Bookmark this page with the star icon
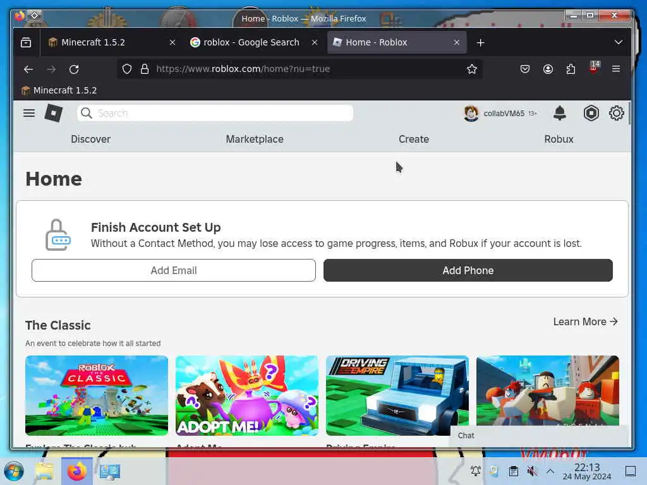The width and height of the screenshot is (647, 485). pos(471,69)
